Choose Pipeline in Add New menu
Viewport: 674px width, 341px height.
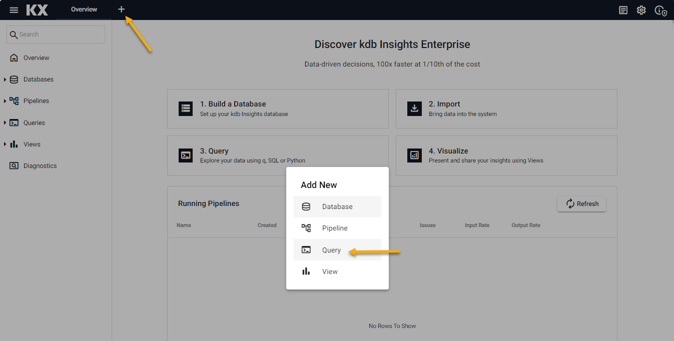click(337, 228)
